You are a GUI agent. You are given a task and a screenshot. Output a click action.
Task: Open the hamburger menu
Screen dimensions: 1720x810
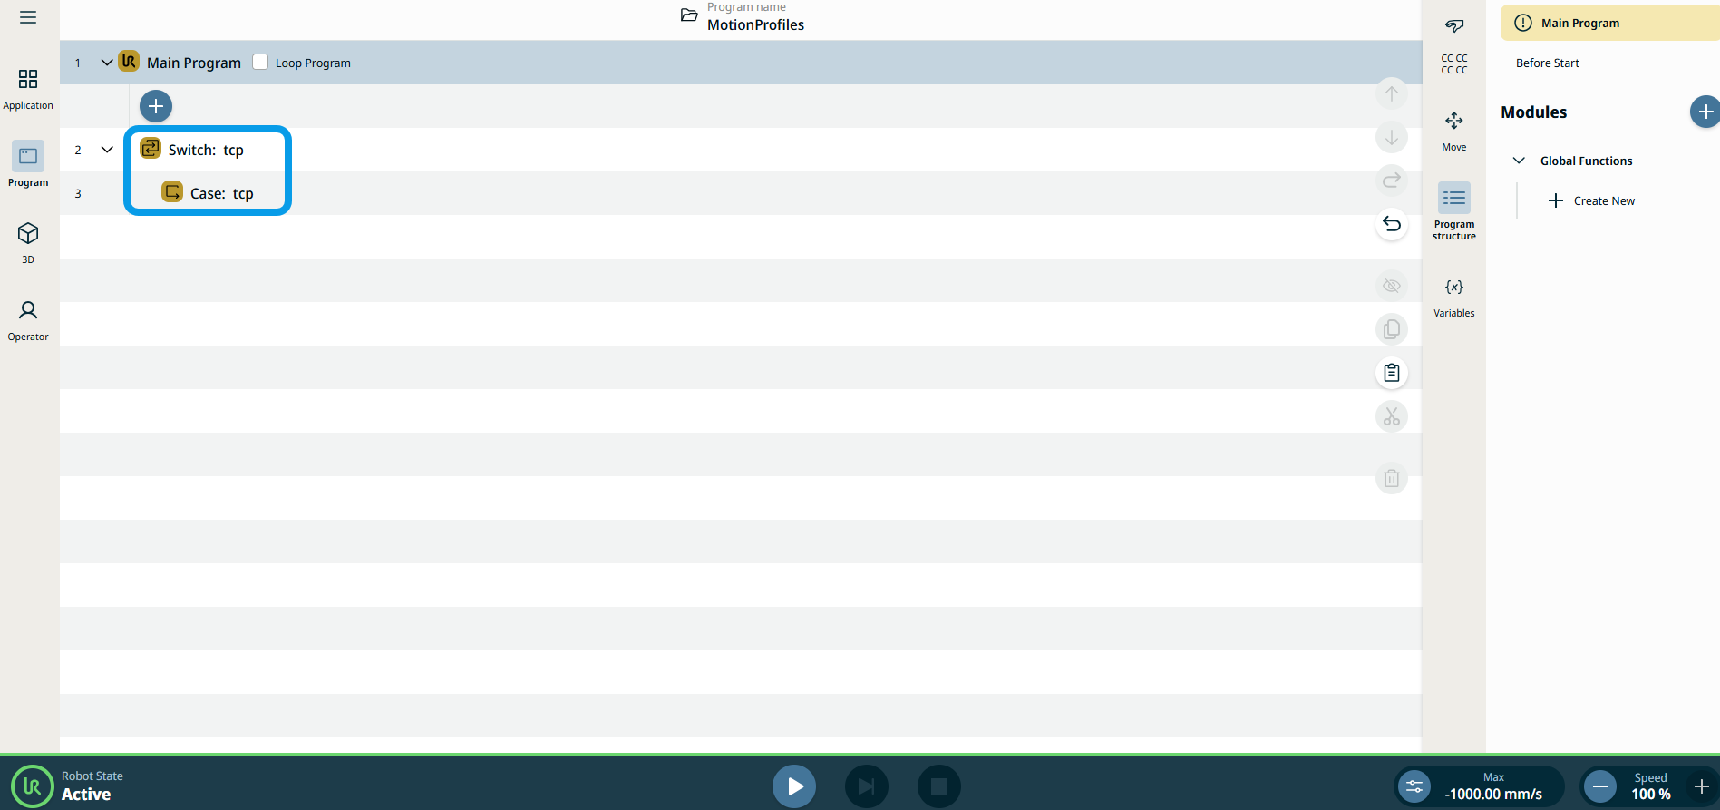pyautogui.click(x=28, y=17)
